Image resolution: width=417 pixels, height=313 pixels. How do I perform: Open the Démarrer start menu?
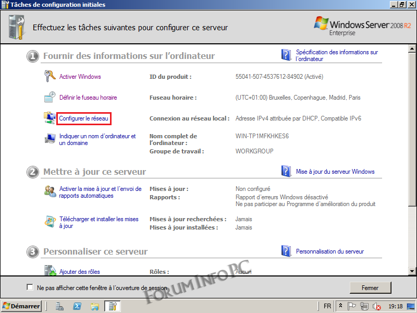(x=21, y=306)
